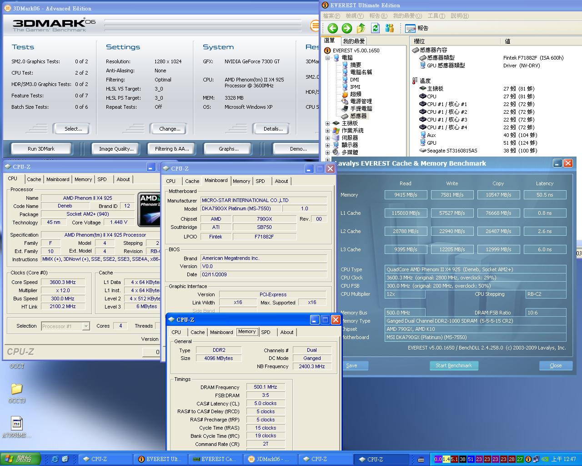Click the EVEREST tray icon in system tray
The height and width of the screenshot is (466, 582).
coord(529,459)
